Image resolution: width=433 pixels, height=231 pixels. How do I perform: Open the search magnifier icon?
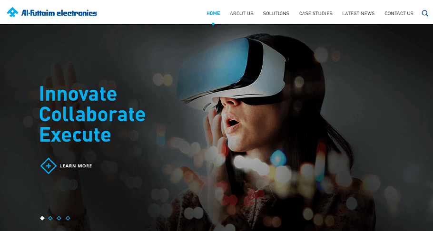425,13
